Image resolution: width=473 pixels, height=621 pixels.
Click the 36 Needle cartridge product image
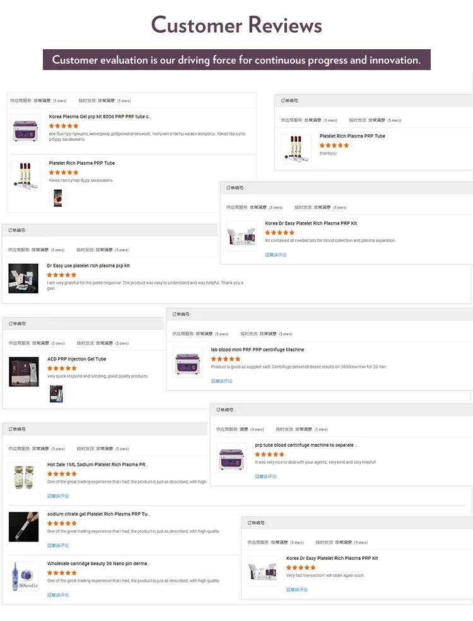24,576
